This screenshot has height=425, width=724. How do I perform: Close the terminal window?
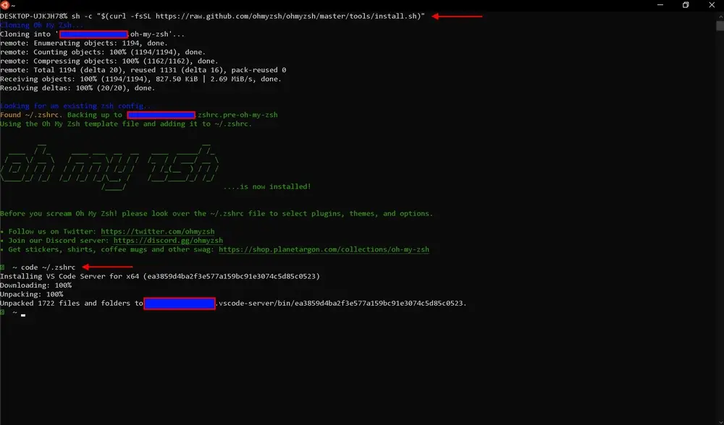(x=712, y=5)
